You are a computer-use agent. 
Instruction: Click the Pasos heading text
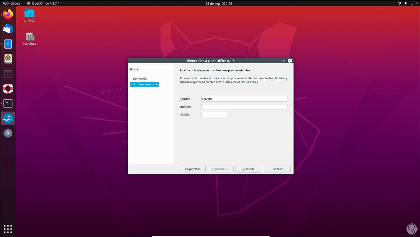(x=134, y=69)
